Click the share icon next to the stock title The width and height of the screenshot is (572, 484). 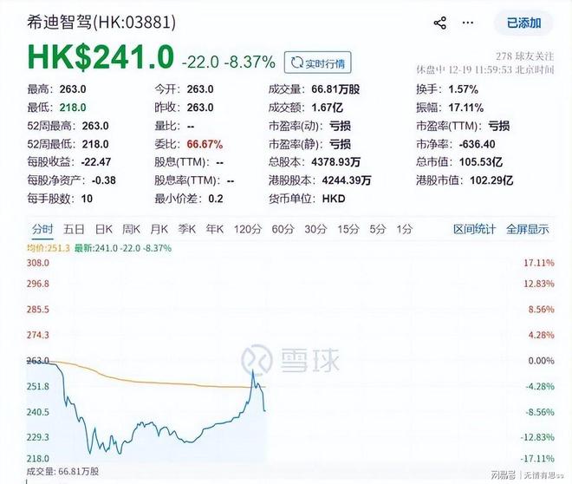coord(439,23)
